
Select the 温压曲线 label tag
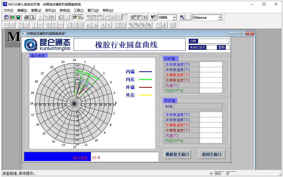38,56
